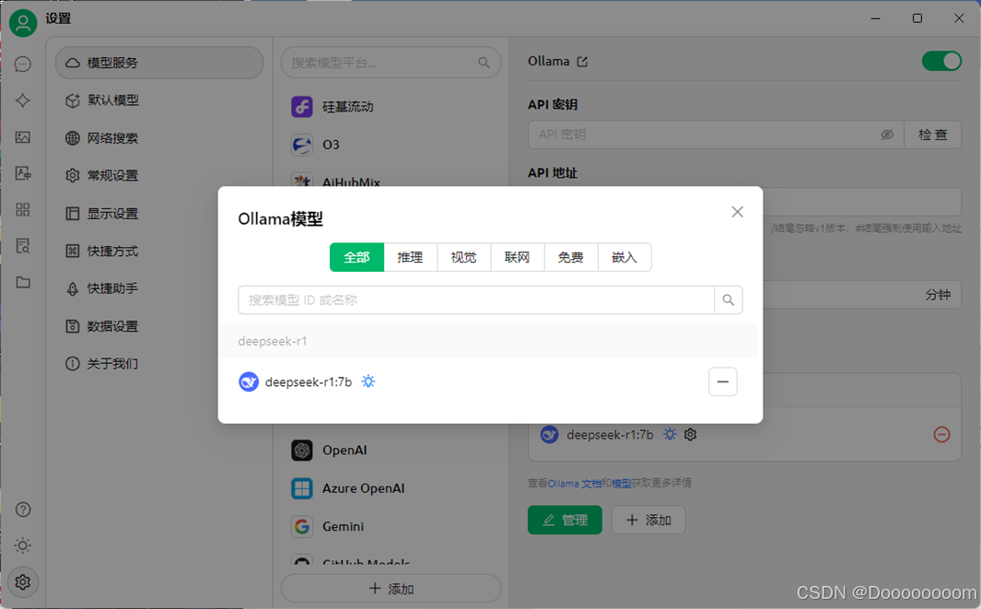This screenshot has width=981, height=609.
Task: Open 网络搜索 settings section
Action: tap(159, 137)
